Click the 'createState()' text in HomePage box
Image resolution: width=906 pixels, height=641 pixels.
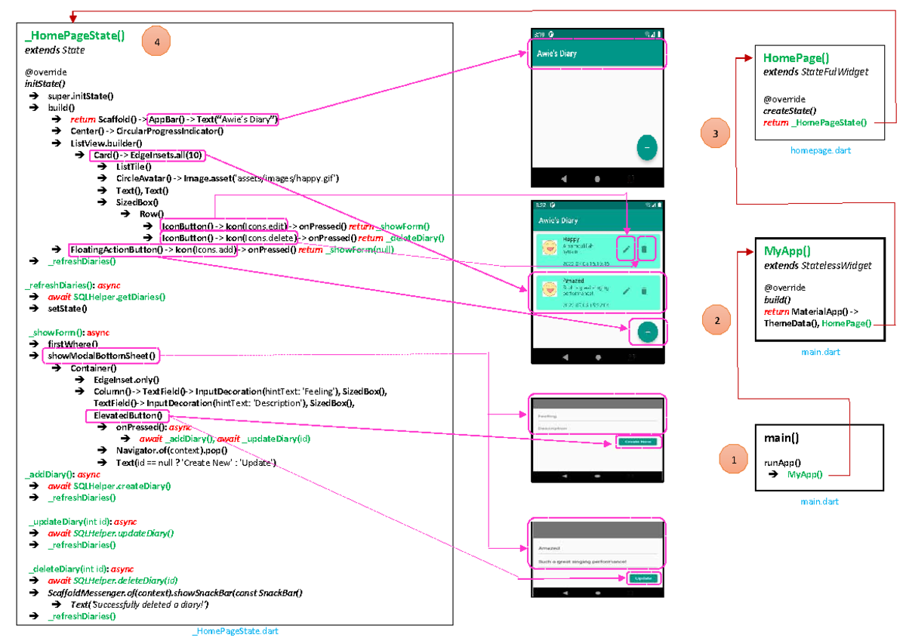coord(789,110)
